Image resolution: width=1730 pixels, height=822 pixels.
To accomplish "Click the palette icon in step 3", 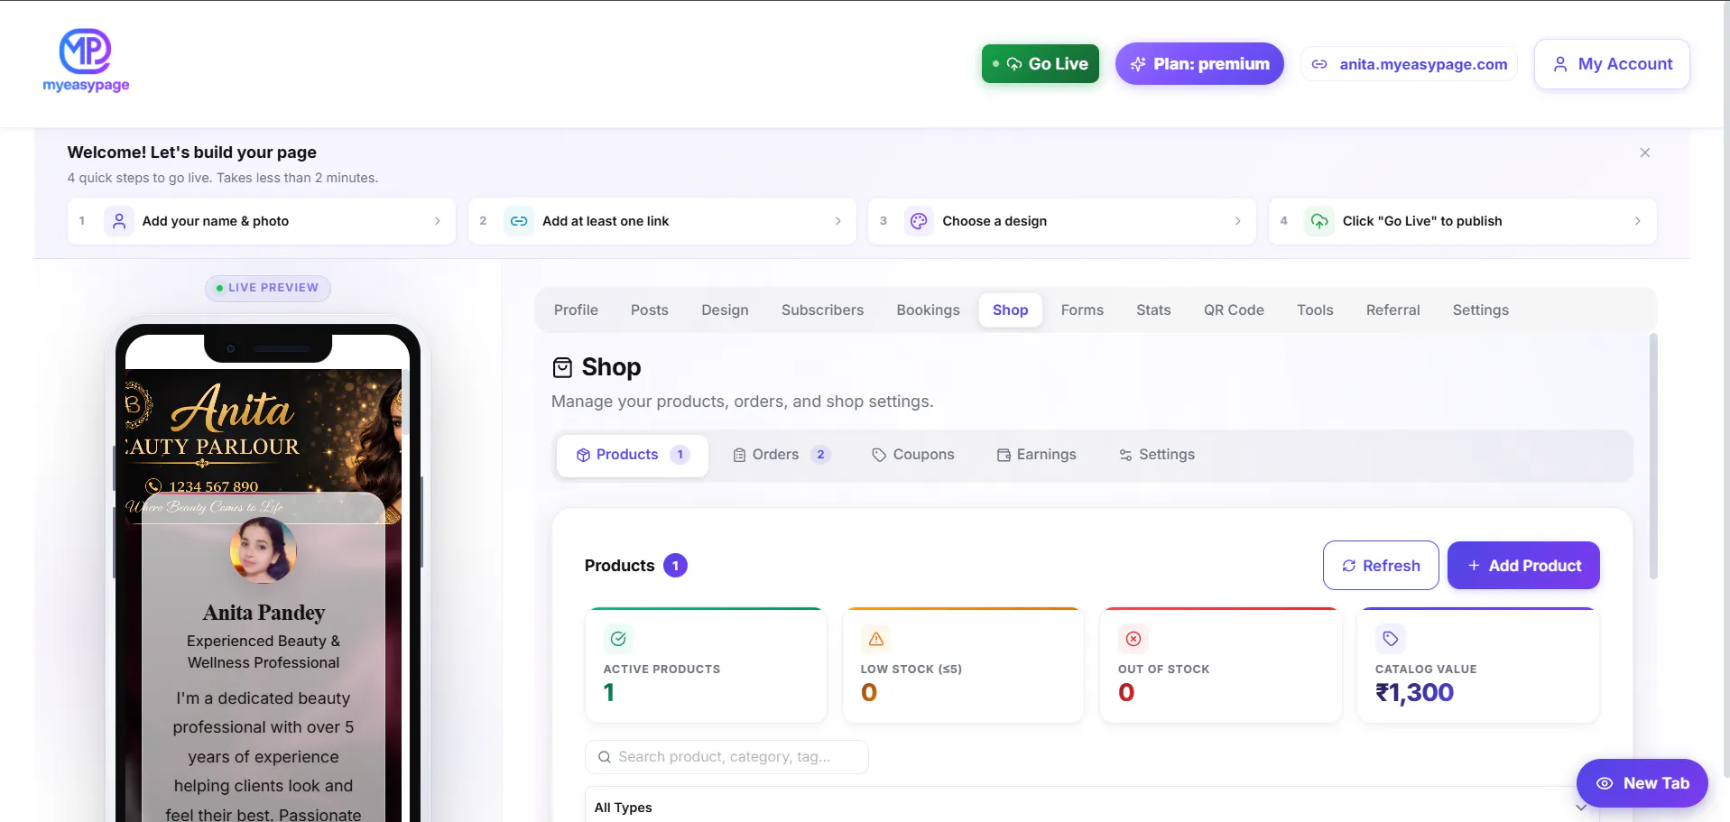I will pos(919,221).
